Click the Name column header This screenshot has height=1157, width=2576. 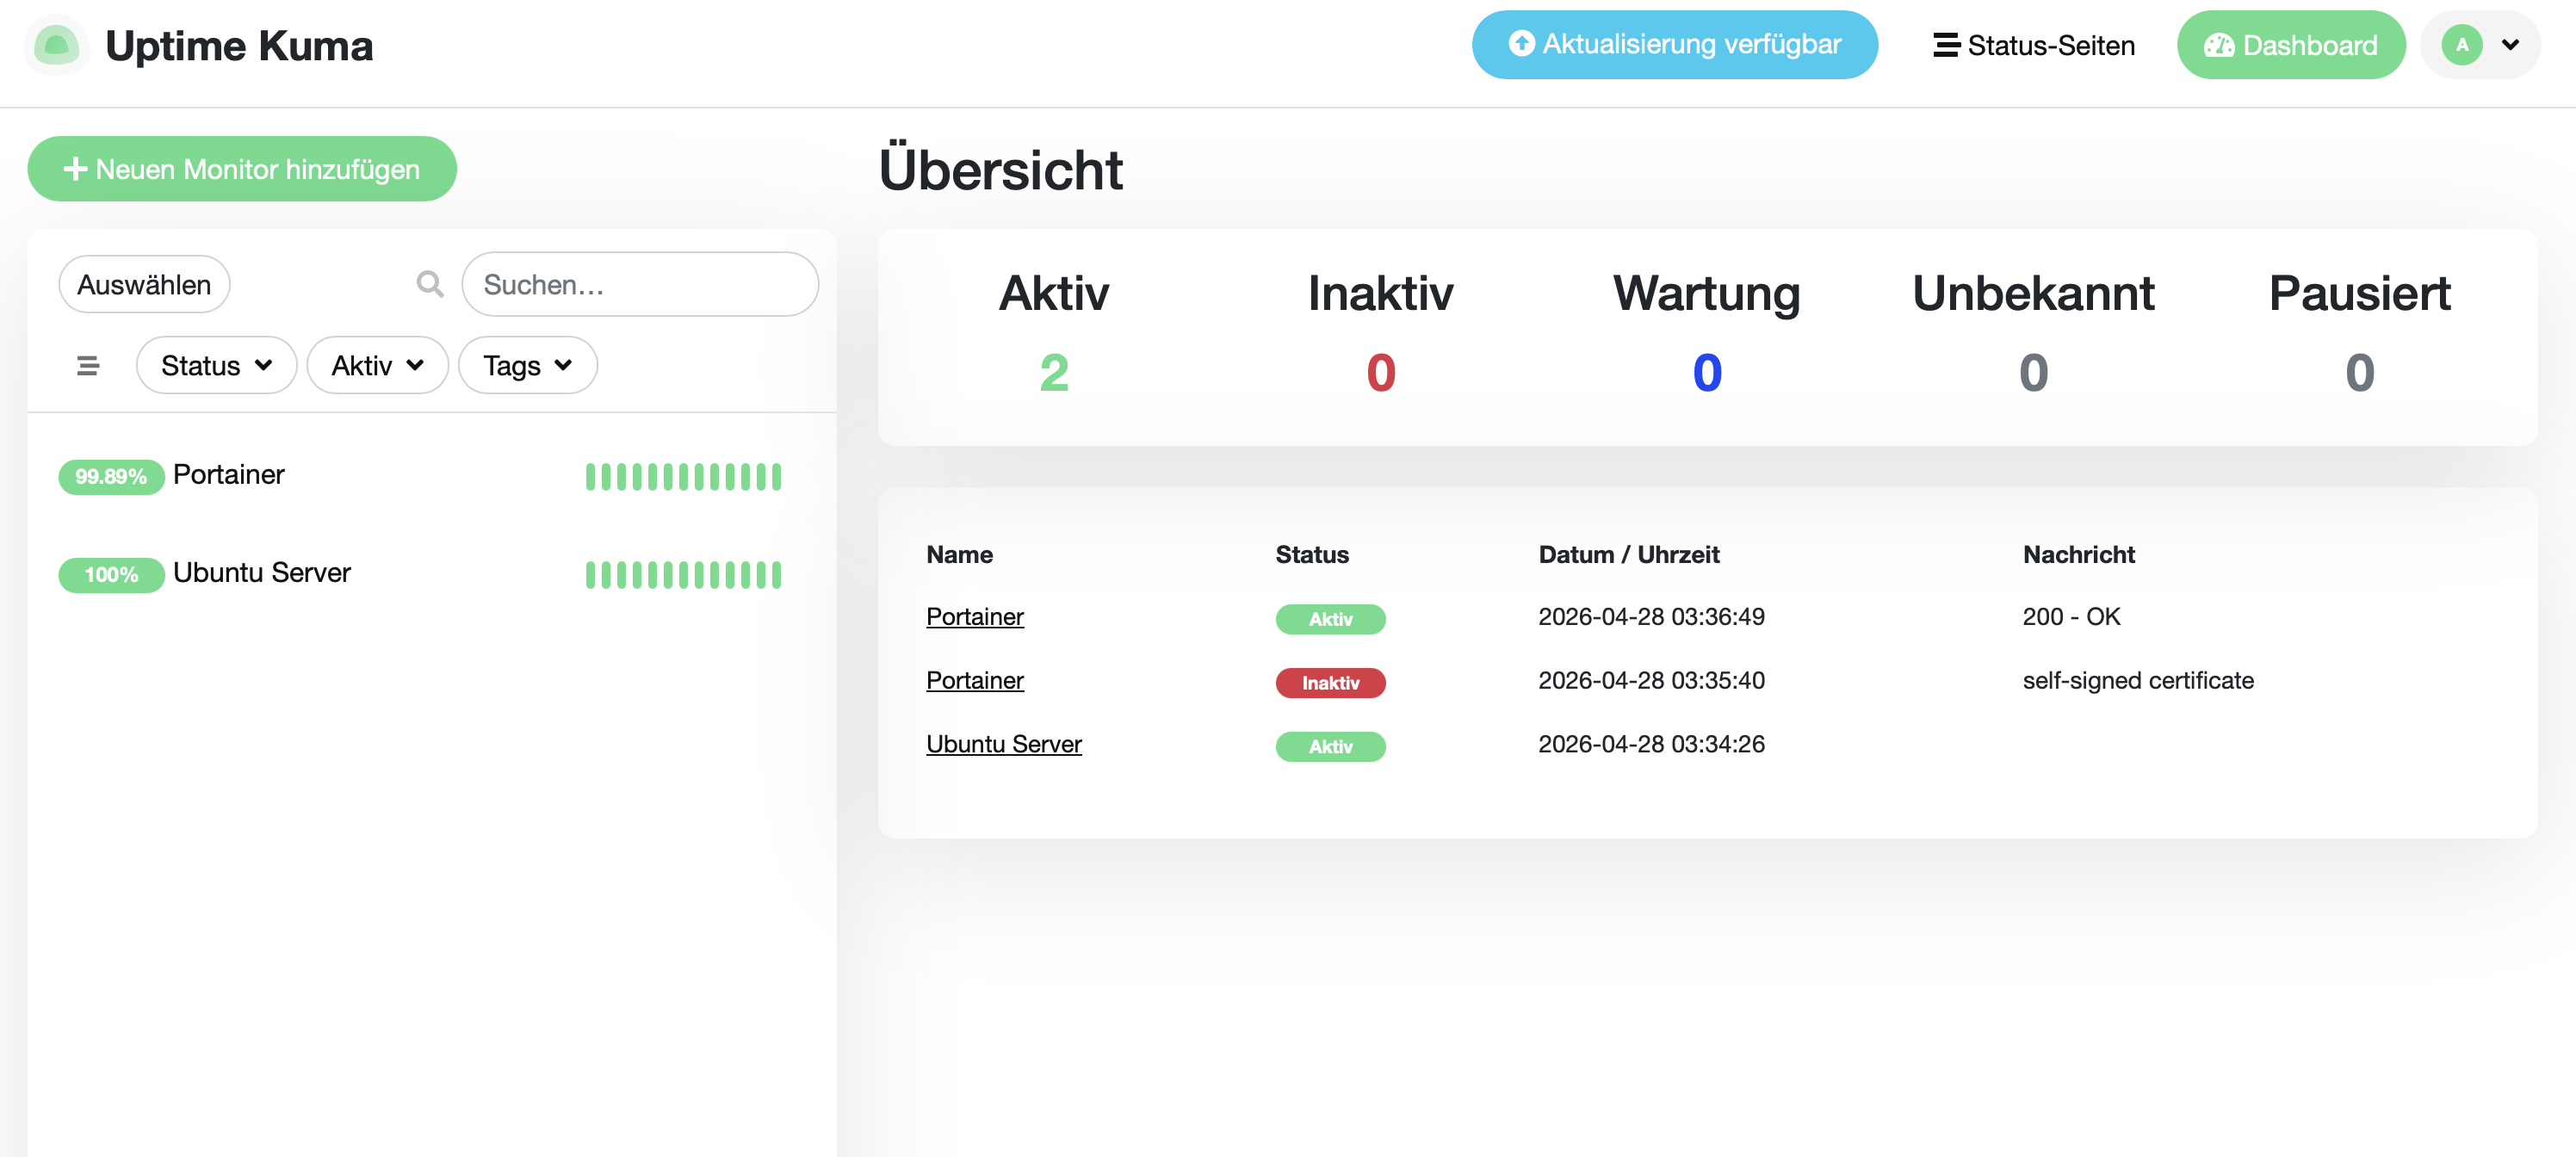[959, 554]
